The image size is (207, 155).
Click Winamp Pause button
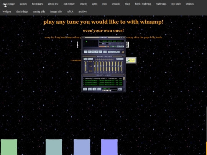point(93,52)
